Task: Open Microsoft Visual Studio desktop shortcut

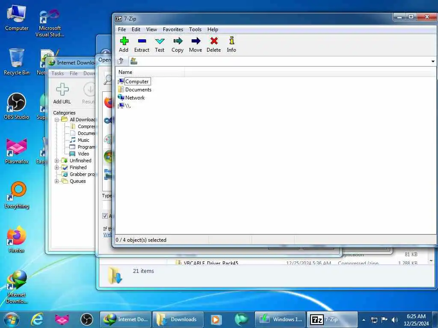Action: pyautogui.click(x=50, y=23)
